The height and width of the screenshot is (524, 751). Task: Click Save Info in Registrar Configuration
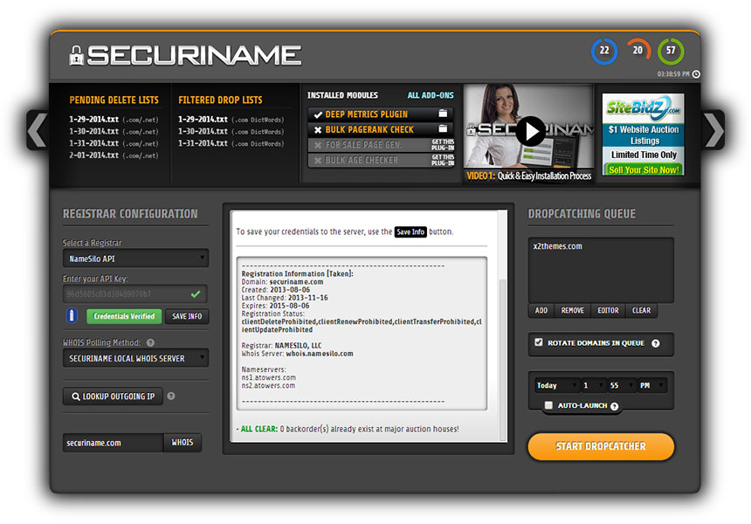click(x=187, y=316)
